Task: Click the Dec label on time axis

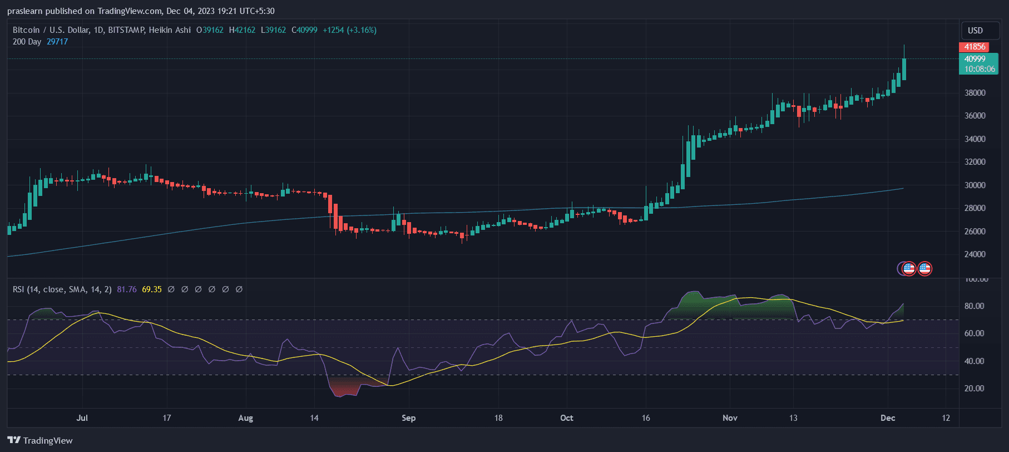Action: pos(888,418)
